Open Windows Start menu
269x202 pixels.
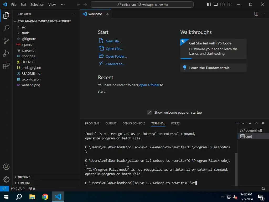pyautogui.click(x=6, y=197)
